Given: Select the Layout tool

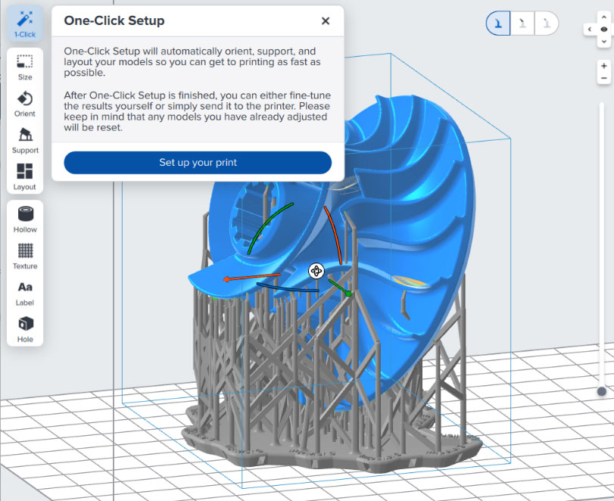Looking at the screenshot, I should click(x=25, y=176).
